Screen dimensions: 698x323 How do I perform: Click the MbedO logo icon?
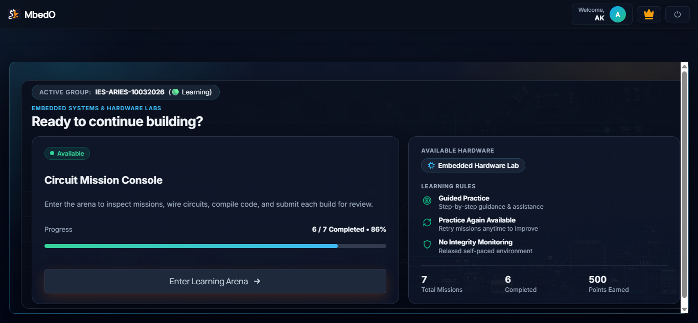coord(13,14)
